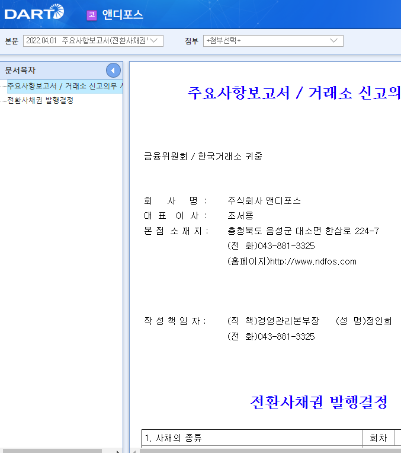Click the company name 앤디포스 in header

[x=123, y=15]
